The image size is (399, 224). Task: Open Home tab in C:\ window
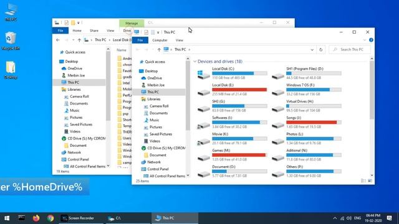point(77,30)
